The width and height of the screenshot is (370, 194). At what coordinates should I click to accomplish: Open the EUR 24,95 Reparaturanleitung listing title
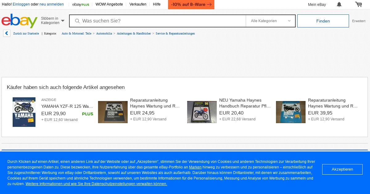point(155,103)
